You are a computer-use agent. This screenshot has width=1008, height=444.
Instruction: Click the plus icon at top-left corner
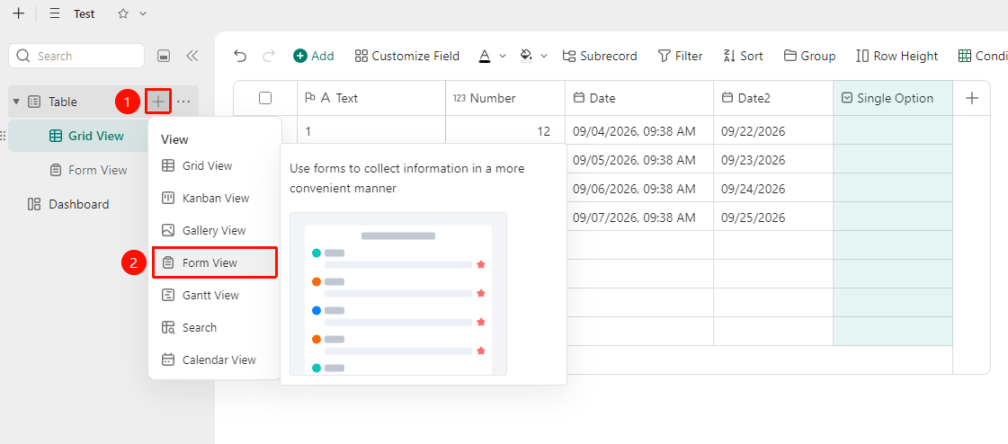pyautogui.click(x=19, y=13)
